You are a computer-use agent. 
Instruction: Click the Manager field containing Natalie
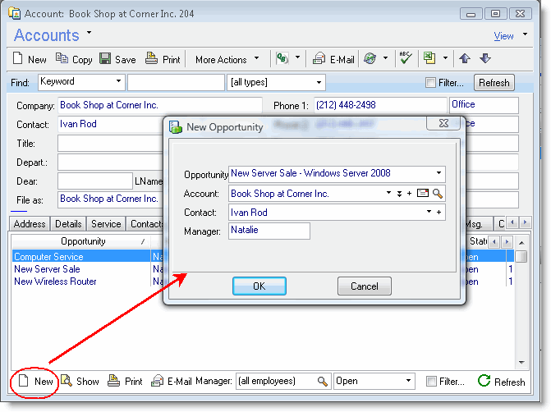tap(269, 231)
